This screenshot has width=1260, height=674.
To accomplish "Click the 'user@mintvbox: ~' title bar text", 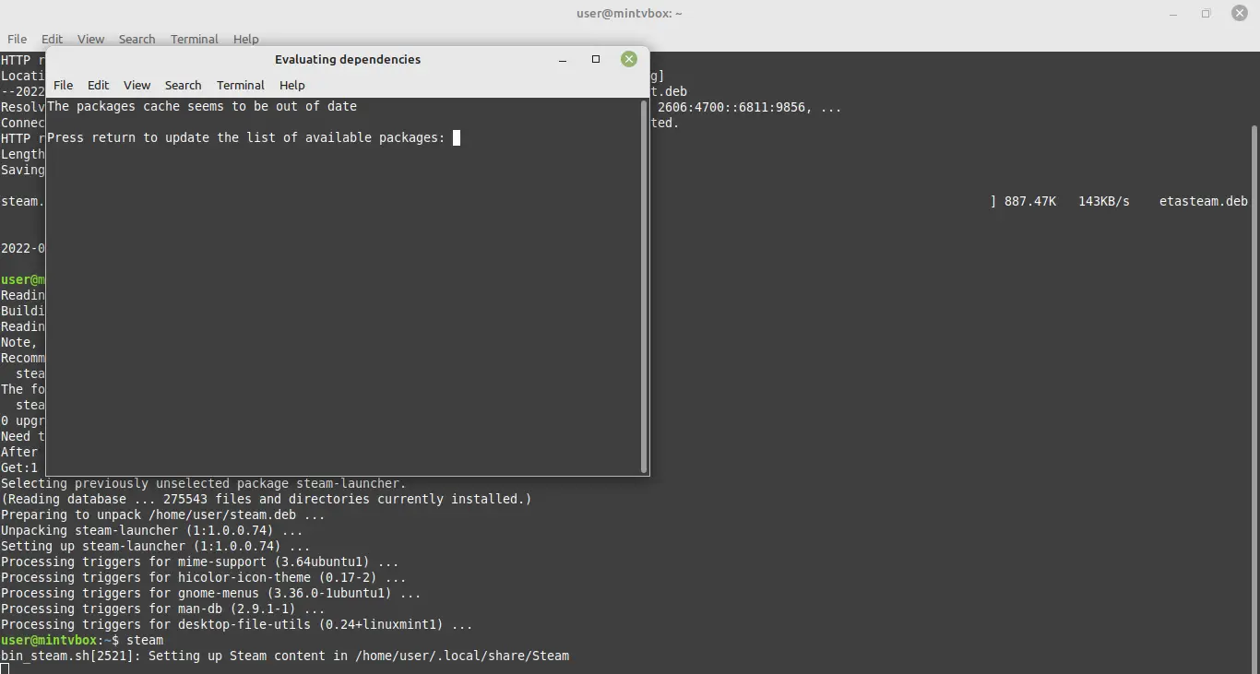I will (627, 13).
